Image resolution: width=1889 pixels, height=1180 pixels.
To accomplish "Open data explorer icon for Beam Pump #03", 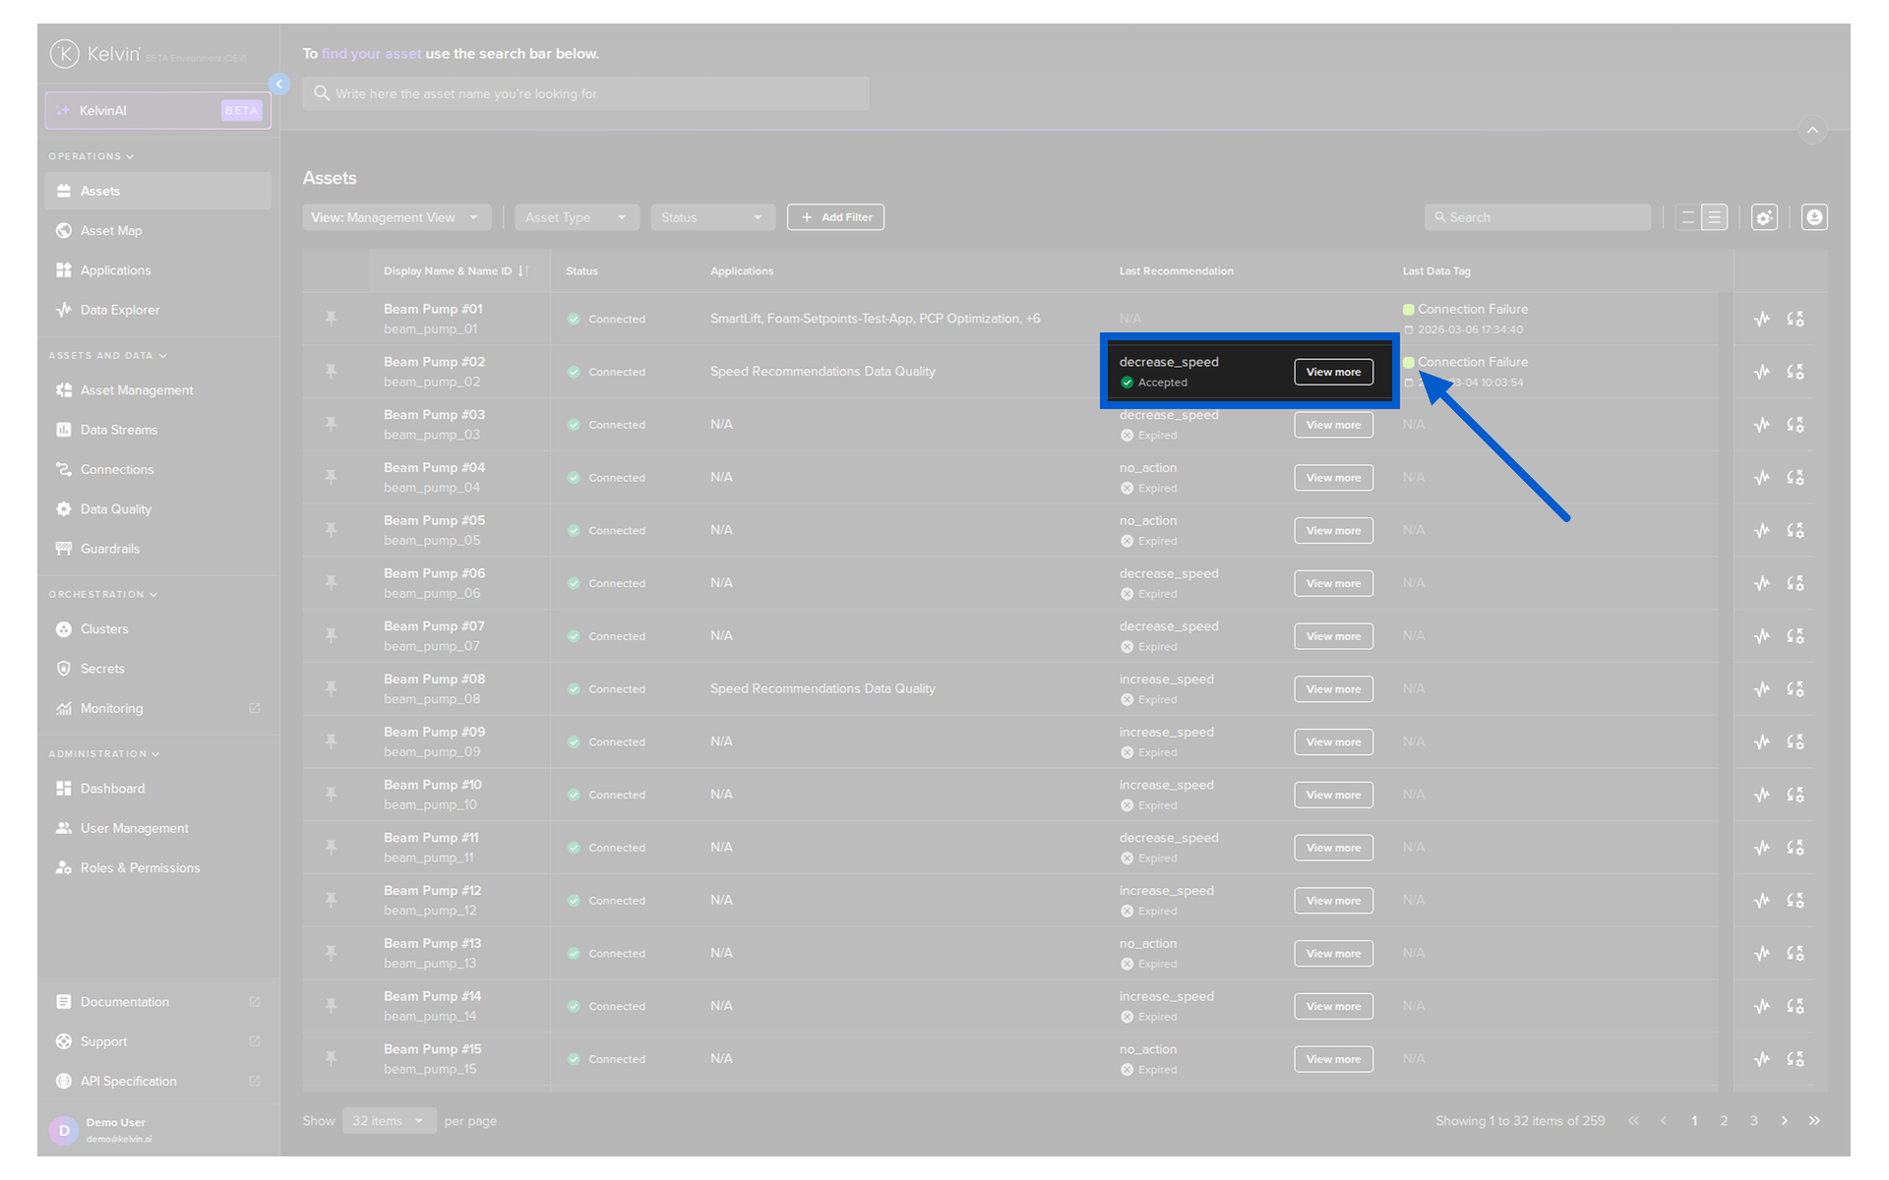I will 1761,425.
